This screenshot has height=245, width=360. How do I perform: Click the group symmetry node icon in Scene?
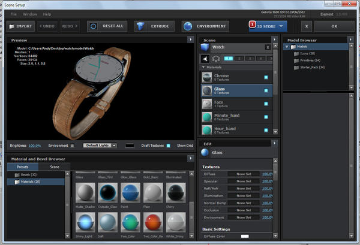(x=205, y=59)
